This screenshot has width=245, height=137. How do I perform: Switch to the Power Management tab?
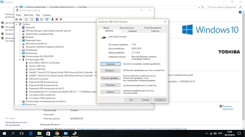153,28
